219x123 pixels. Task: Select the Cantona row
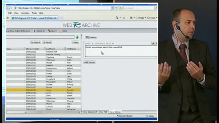pyautogui.click(x=43, y=57)
